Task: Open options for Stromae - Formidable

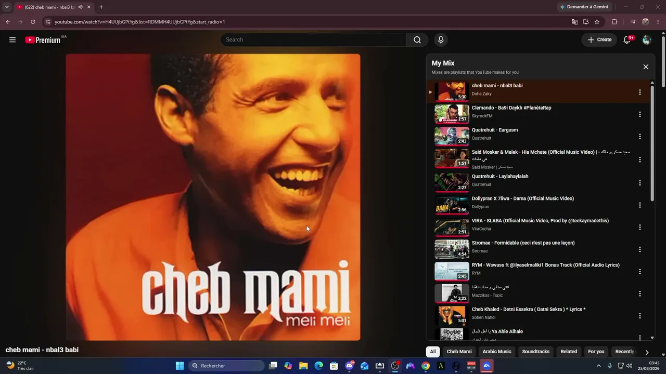Action: 640,249
